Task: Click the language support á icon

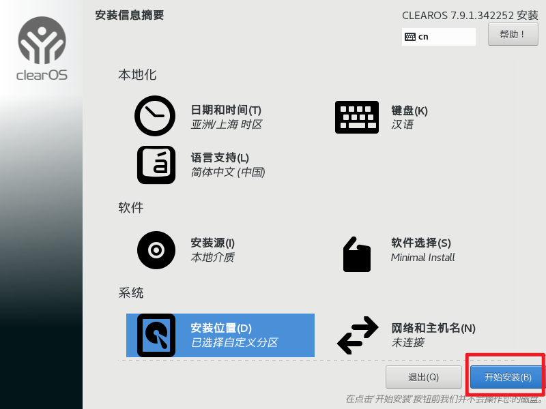Action: tap(156, 165)
